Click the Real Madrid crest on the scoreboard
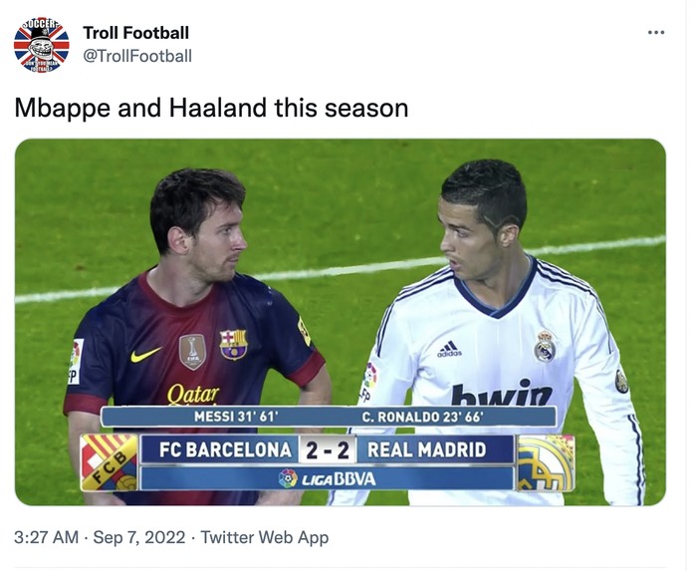This screenshot has width=697, height=571. coord(545,462)
